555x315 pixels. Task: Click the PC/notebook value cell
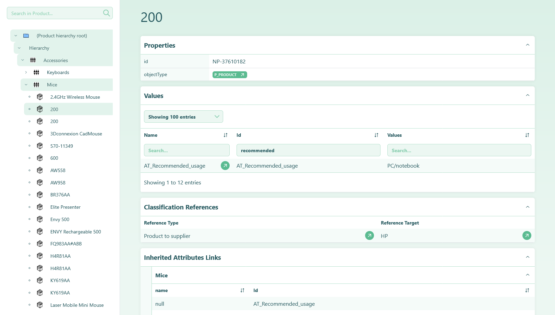pyautogui.click(x=403, y=166)
